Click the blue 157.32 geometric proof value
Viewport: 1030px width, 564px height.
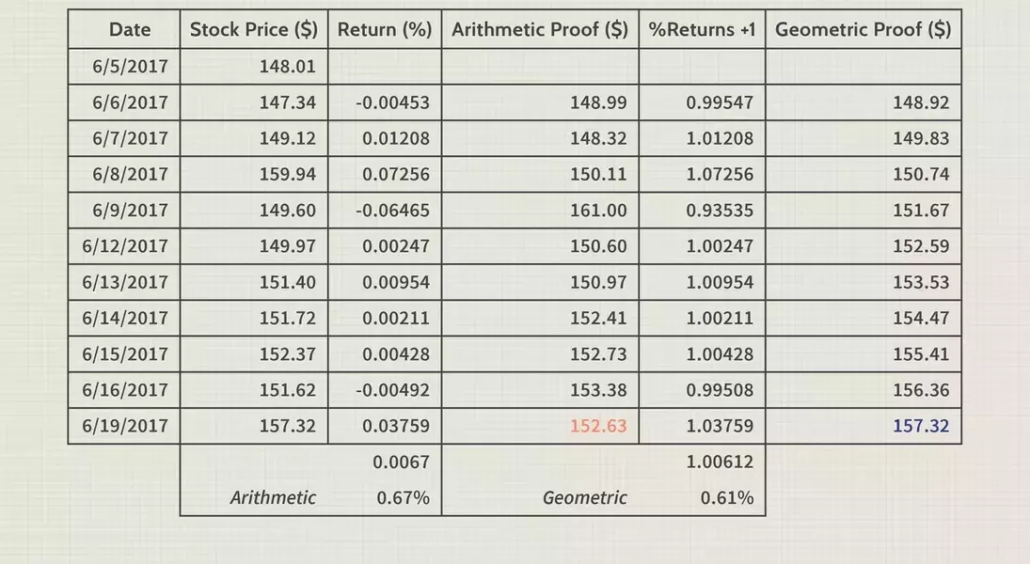pyautogui.click(x=921, y=426)
